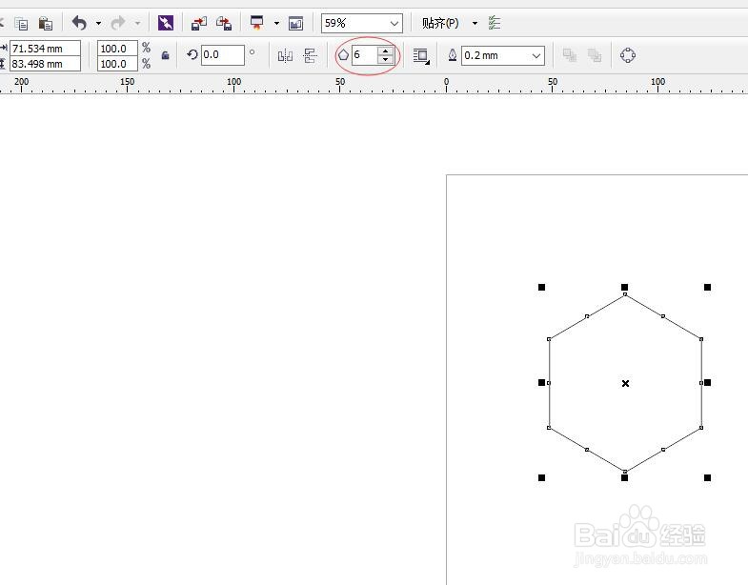The width and height of the screenshot is (748, 585).
Task: Click the purple search content icon
Action: pyautogui.click(x=166, y=23)
